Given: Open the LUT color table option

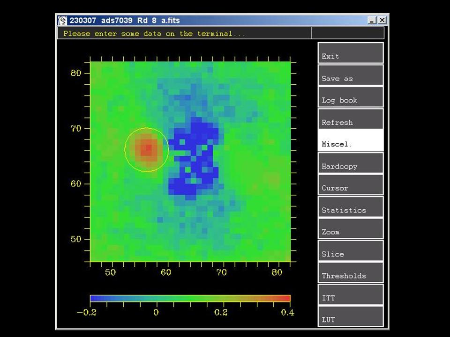Looking at the screenshot, I should pyautogui.click(x=351, y=317).
